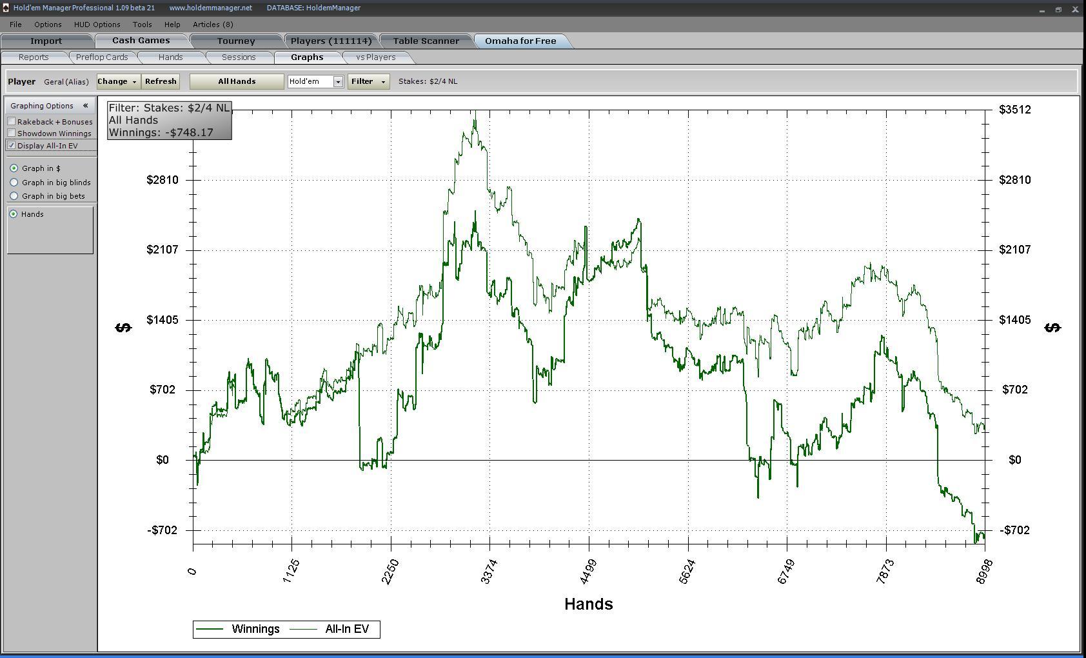
Task: Click the www.holdemmanager.net link
Action: click(x=211, y=8)
